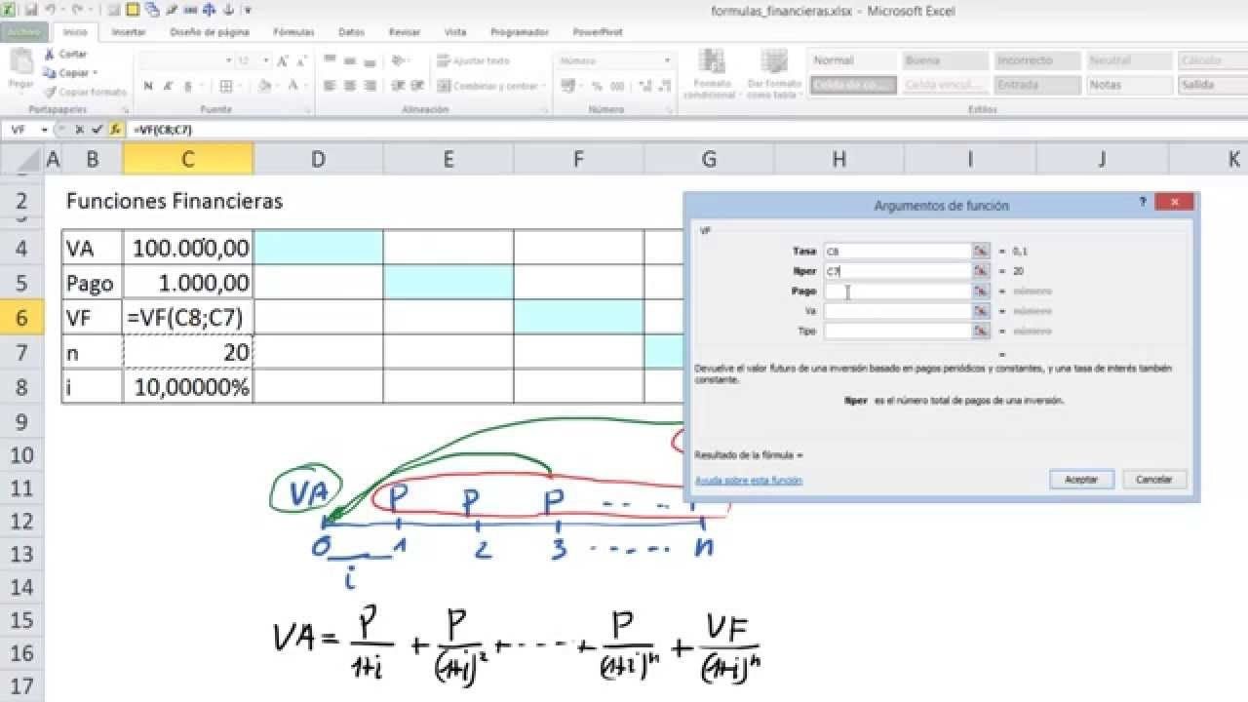Click the fill color bucket icon
This screenshot has width=1248, height=702.
[264, 86]
